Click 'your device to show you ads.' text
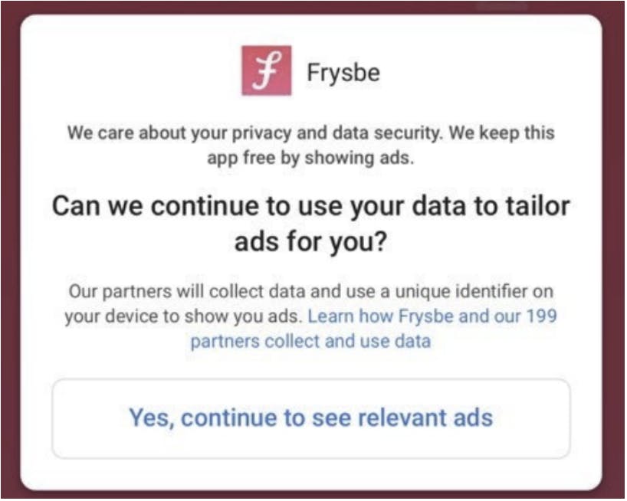The image size is (627, 501). (184, 316)
